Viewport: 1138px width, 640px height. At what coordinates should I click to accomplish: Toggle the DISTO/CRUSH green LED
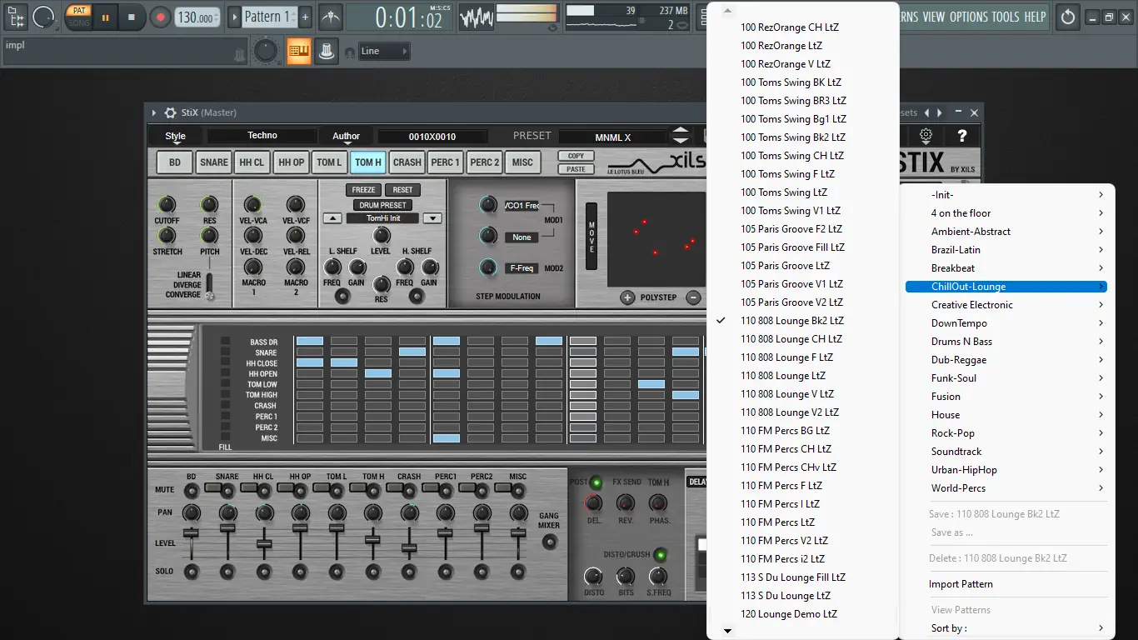[661, 554]
